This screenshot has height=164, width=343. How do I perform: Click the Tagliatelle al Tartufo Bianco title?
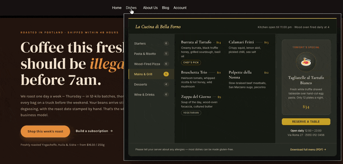(306, 80)
